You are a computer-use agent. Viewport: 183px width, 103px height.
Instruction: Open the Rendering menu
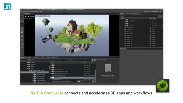point(36,12)
